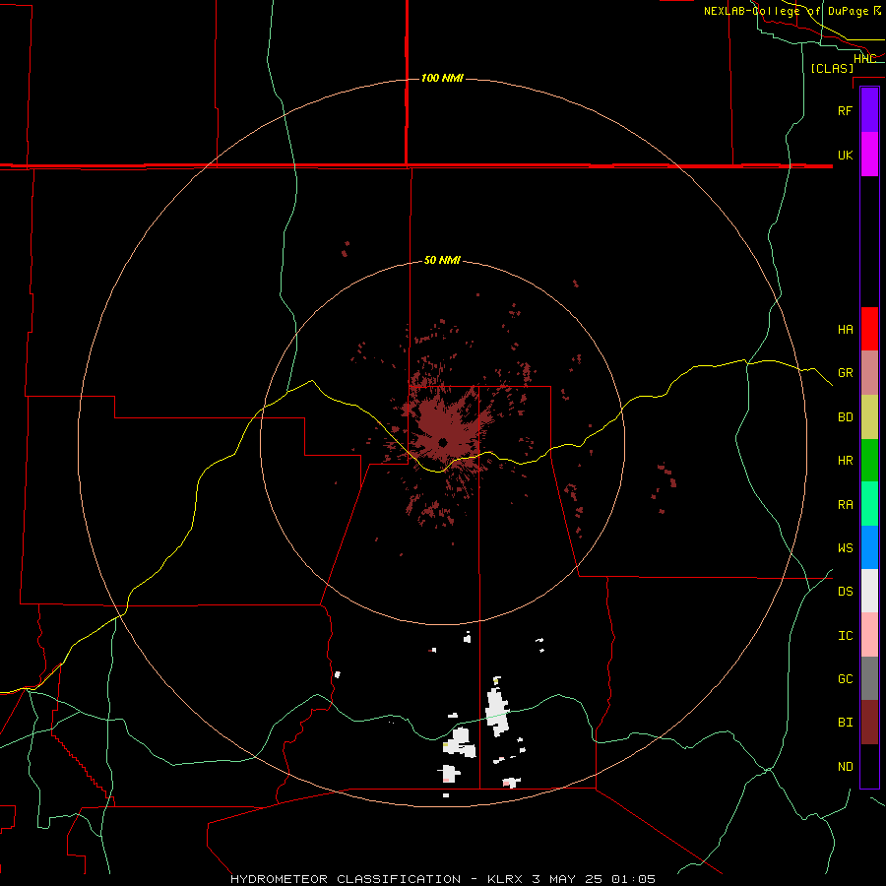Click the GC gray legend swatch
The height and width of the screenshot is (886, 886).
(x=869, y=678)
